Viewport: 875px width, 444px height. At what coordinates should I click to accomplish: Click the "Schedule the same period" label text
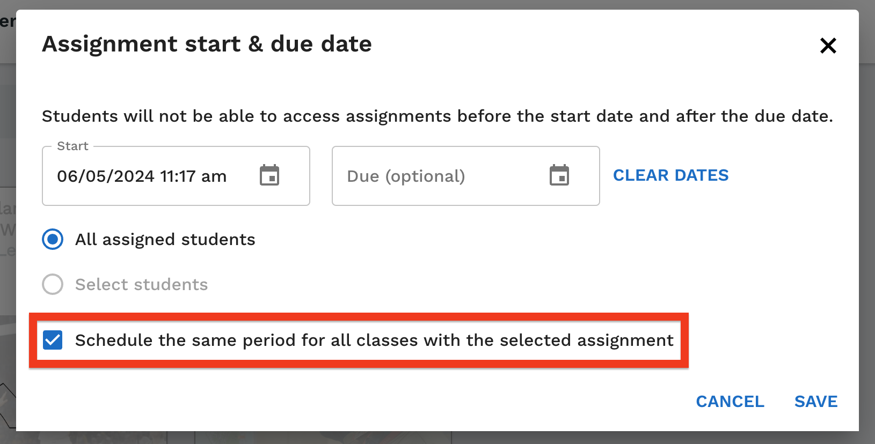point(374,341)
